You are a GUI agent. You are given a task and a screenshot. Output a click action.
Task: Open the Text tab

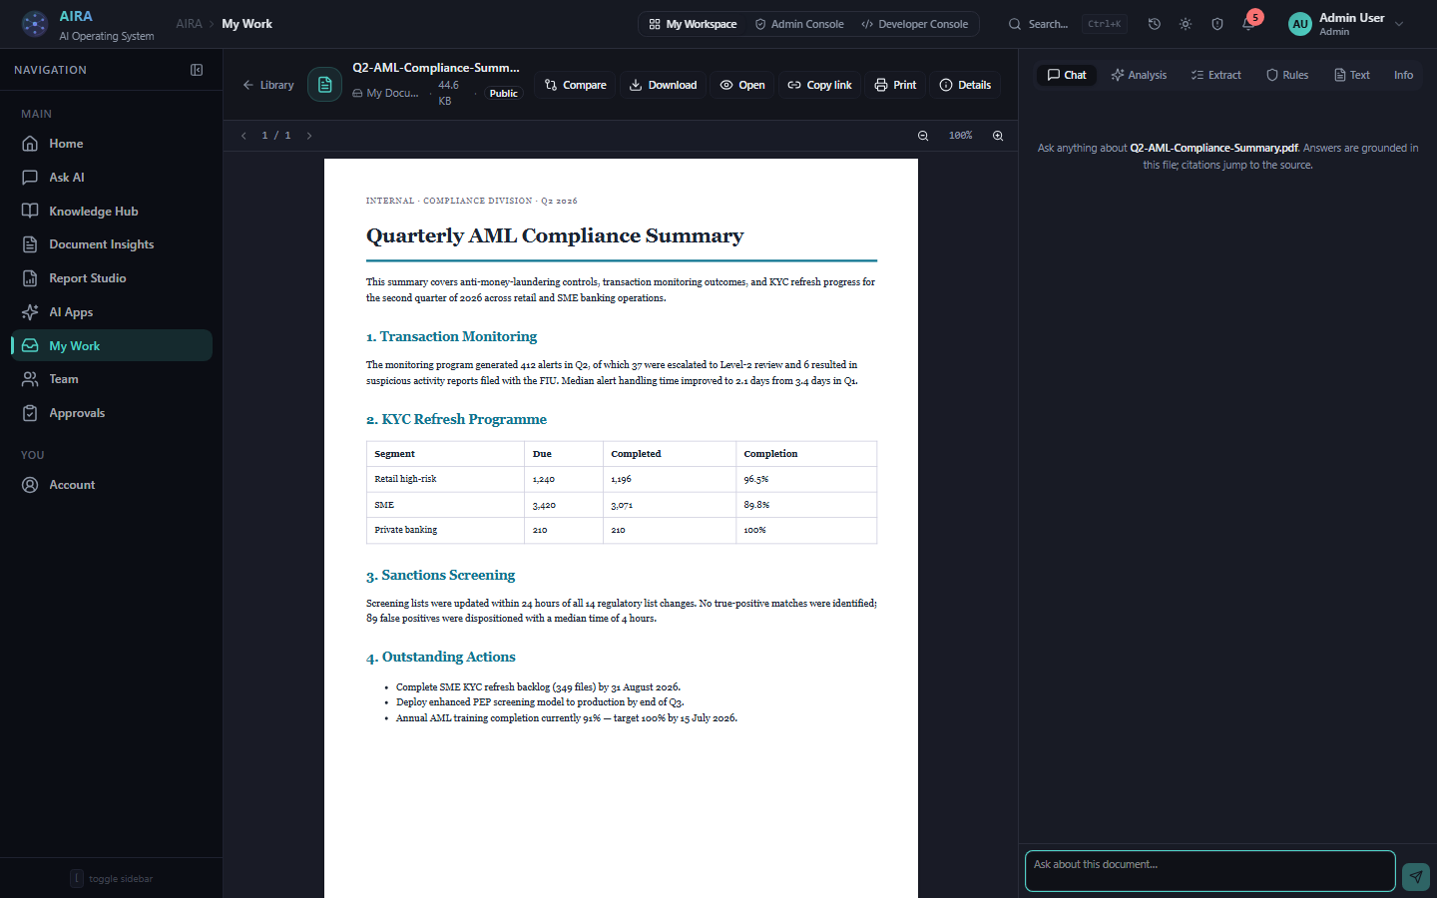(x=1352, y=75)
